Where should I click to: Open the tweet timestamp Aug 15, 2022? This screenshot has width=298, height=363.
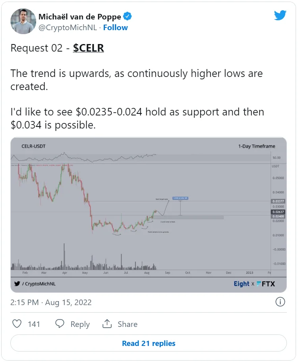click(51, 302)
